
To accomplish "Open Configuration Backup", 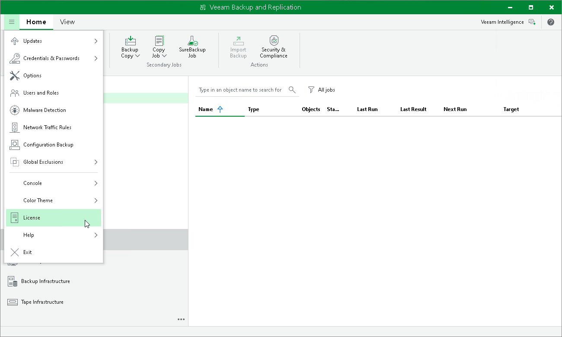I will tap(54, 145).
